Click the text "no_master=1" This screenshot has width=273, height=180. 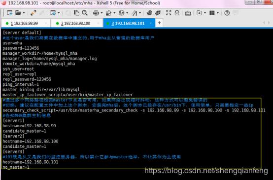point(16,167)
